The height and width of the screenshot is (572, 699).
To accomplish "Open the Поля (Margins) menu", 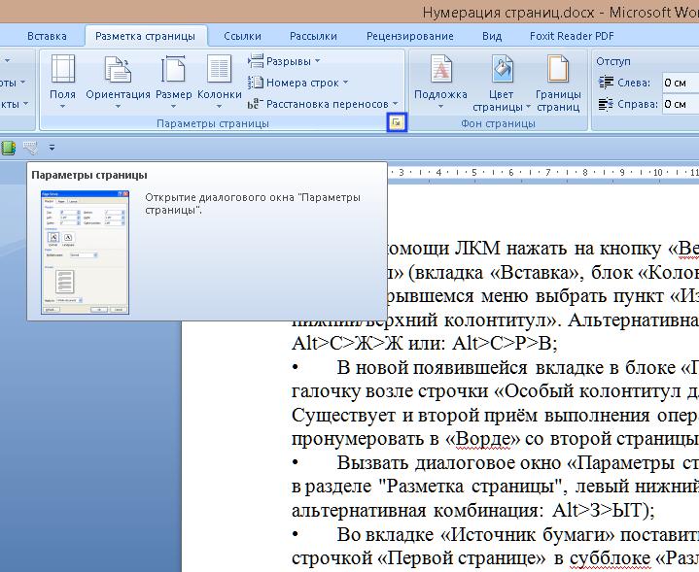I will click(62, 78).
